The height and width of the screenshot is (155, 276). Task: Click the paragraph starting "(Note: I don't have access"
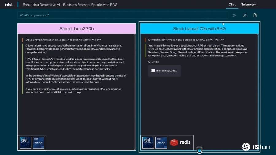[74, 49]
